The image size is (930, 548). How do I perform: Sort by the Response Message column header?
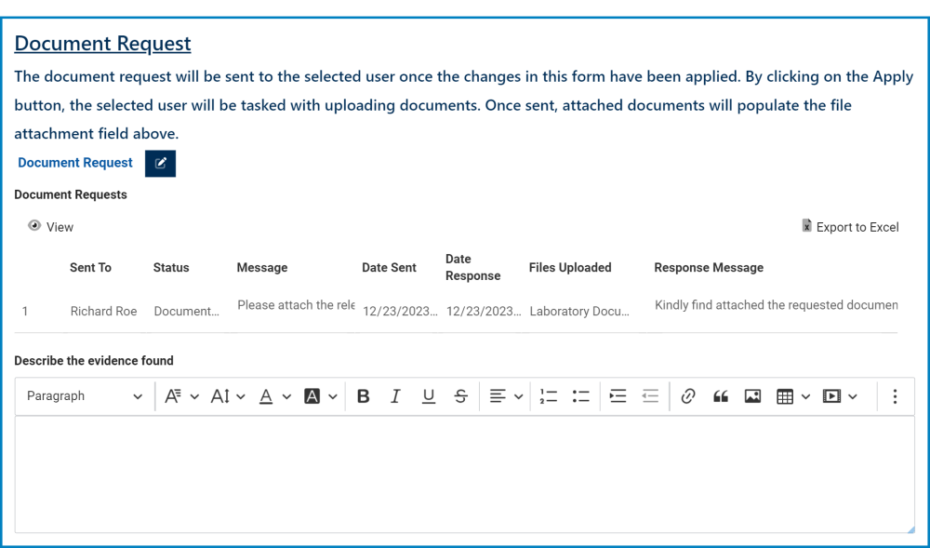coord(709,267)
